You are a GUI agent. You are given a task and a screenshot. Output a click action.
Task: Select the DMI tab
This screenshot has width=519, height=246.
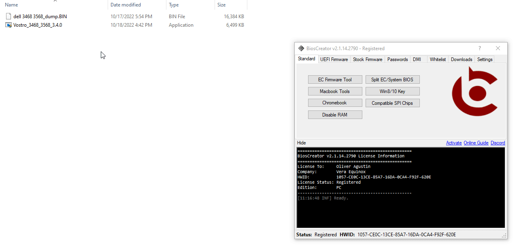[417, 59]
